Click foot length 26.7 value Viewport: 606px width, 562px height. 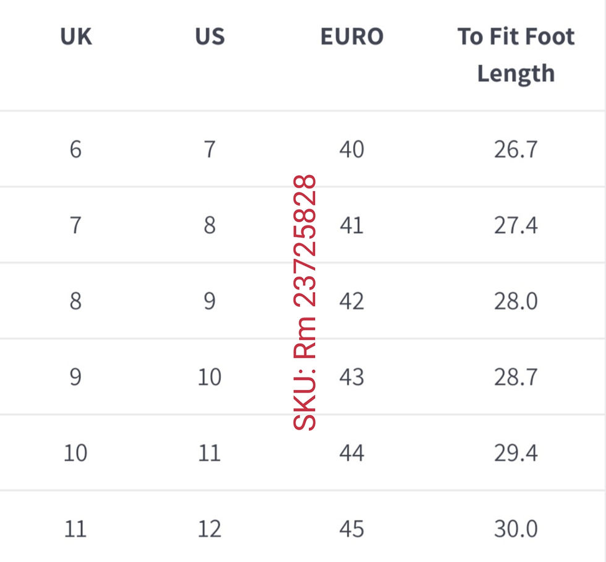[x=516, y=149]
